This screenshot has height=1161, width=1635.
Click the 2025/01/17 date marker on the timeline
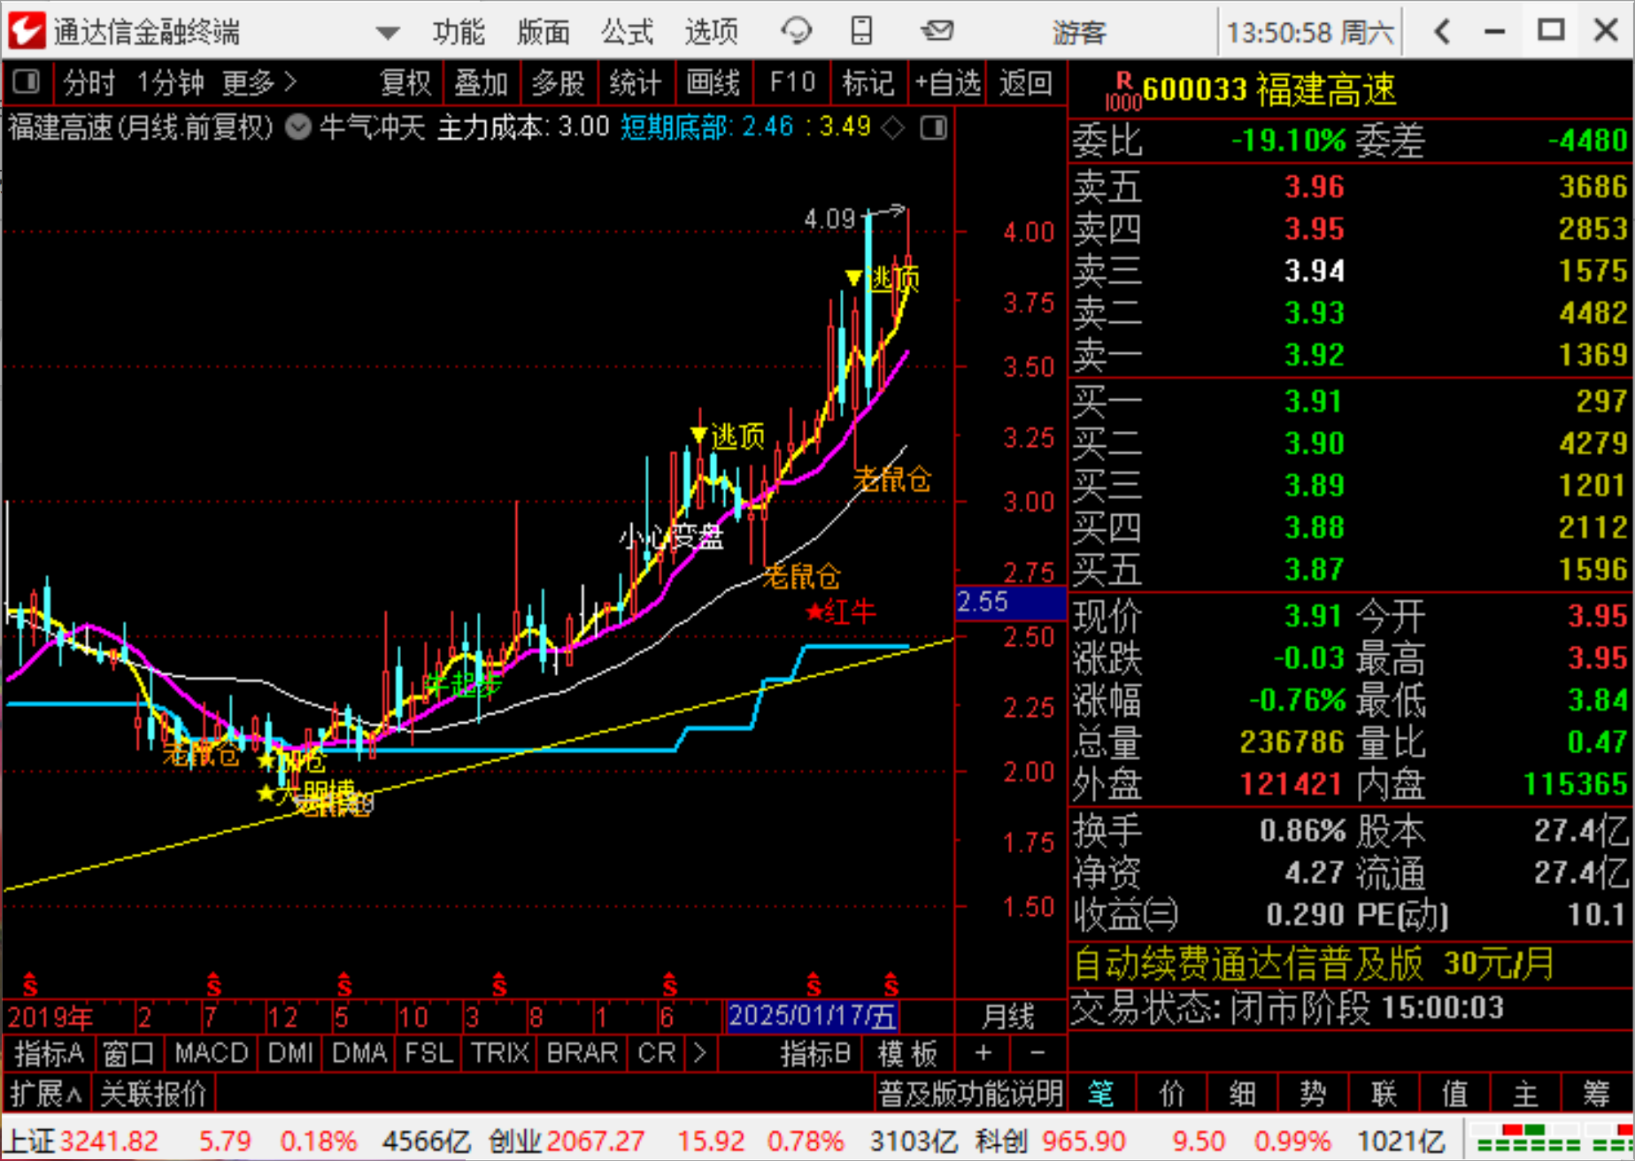coord(812,1016)
